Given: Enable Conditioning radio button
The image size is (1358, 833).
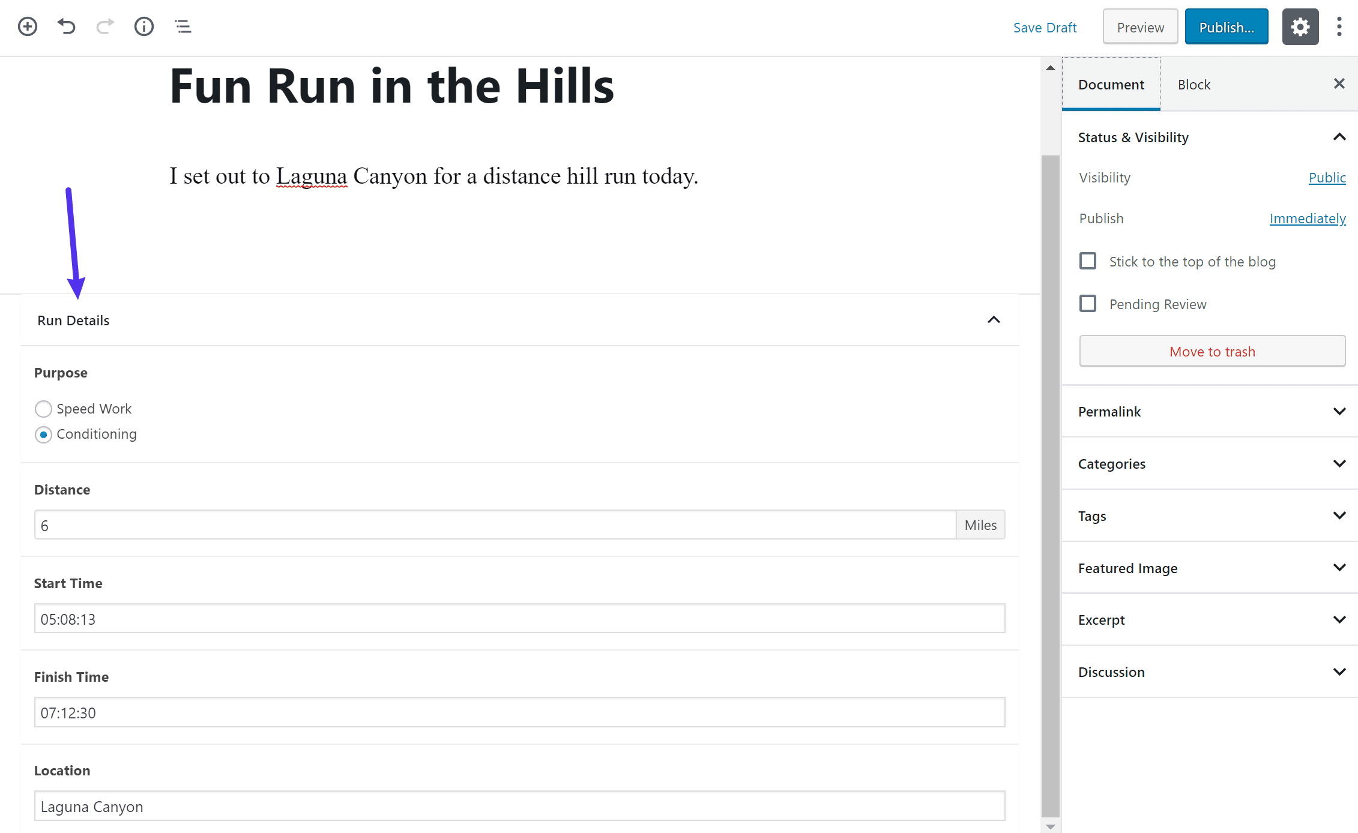Looking at the screenshot, I should (43, 433).
